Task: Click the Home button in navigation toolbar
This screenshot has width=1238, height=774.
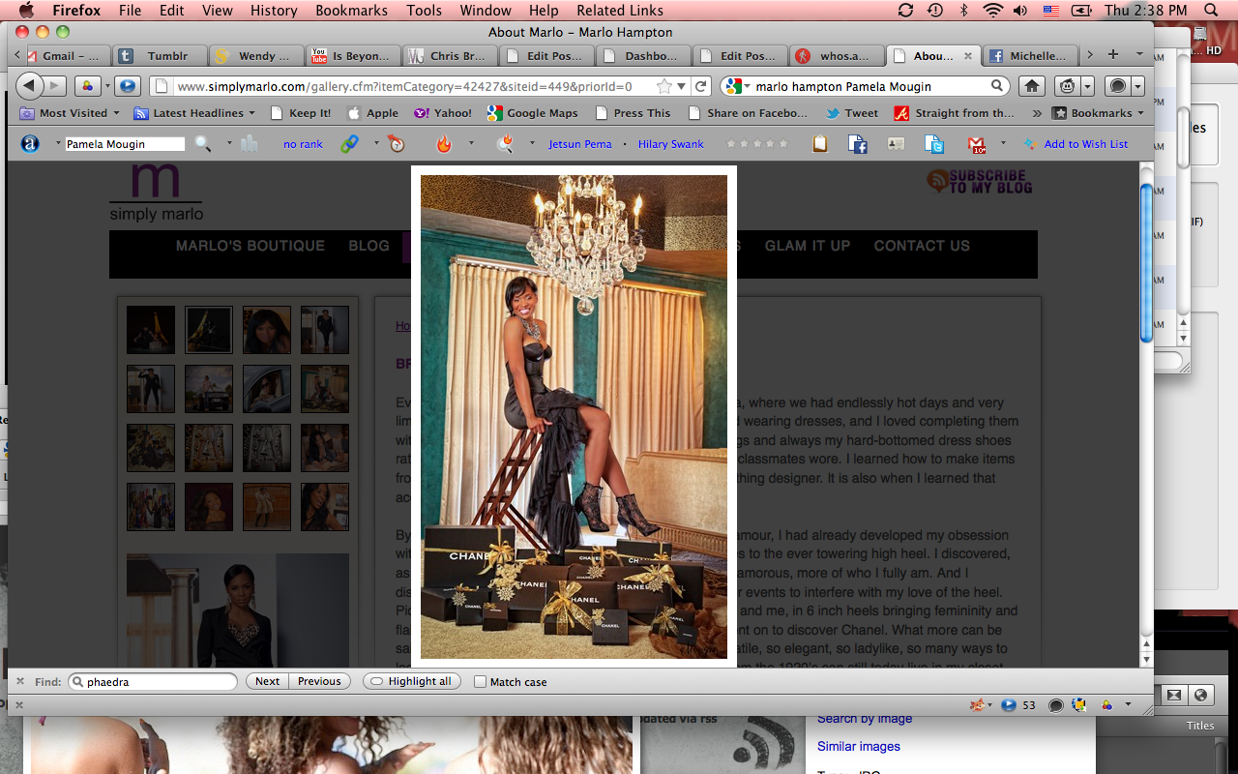Action: [x=1032, y=86]
